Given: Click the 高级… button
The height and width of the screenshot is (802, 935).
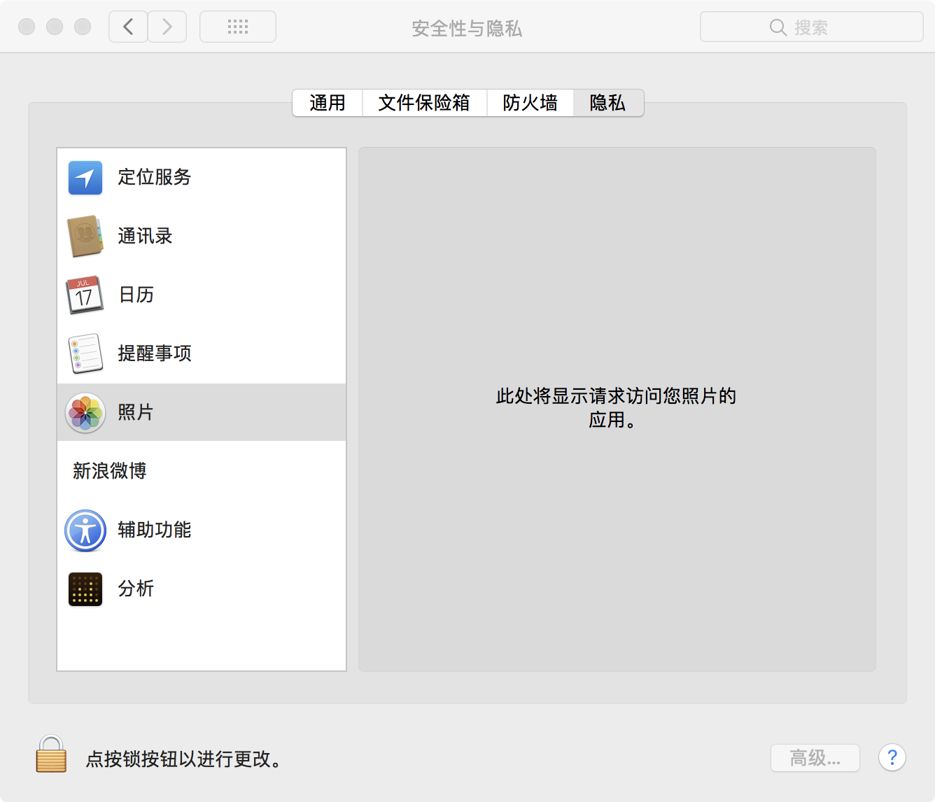Looking at the screenshot, I should click(815, 758).
